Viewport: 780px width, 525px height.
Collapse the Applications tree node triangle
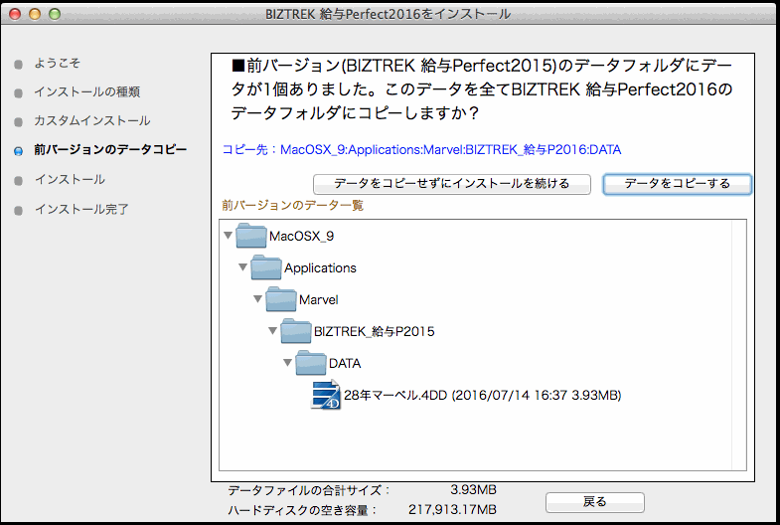[243, 267]
